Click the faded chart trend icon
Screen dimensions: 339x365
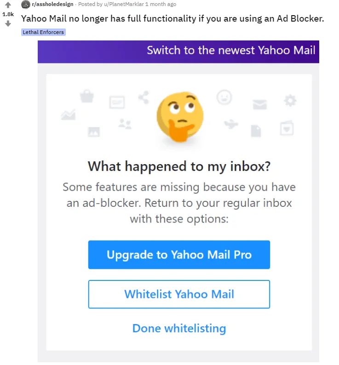(x=68, y=114)
